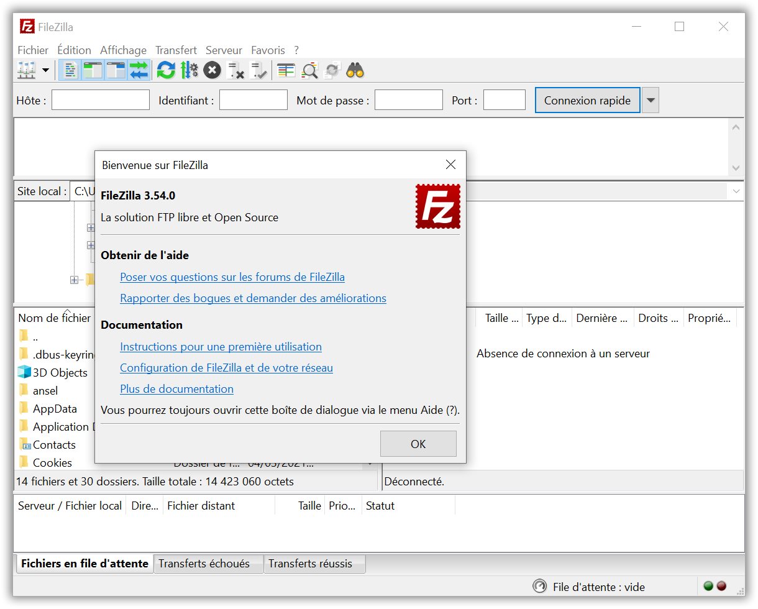Image resolution: width=758 pixels, height=609 pixels.
Task: Click message log scrollbar up arrow
Action: pyautogui.click(x=736, y=127)
